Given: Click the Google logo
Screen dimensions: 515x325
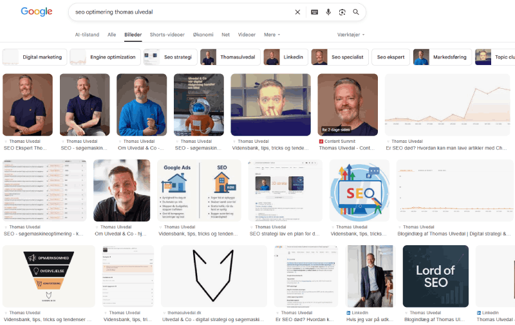Looking at the screenshot, I should click(x=37, y=12).
